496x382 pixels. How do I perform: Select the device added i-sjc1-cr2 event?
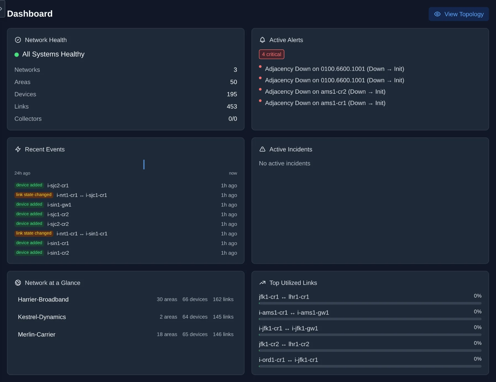click(126, 214)
